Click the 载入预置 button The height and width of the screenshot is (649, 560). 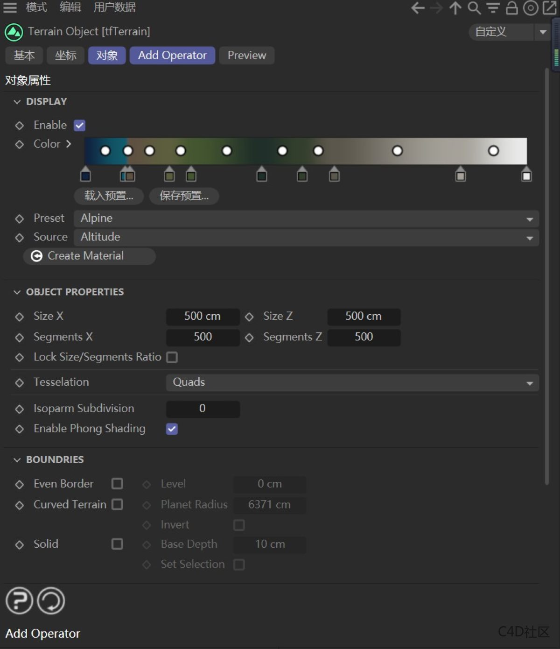109,196
